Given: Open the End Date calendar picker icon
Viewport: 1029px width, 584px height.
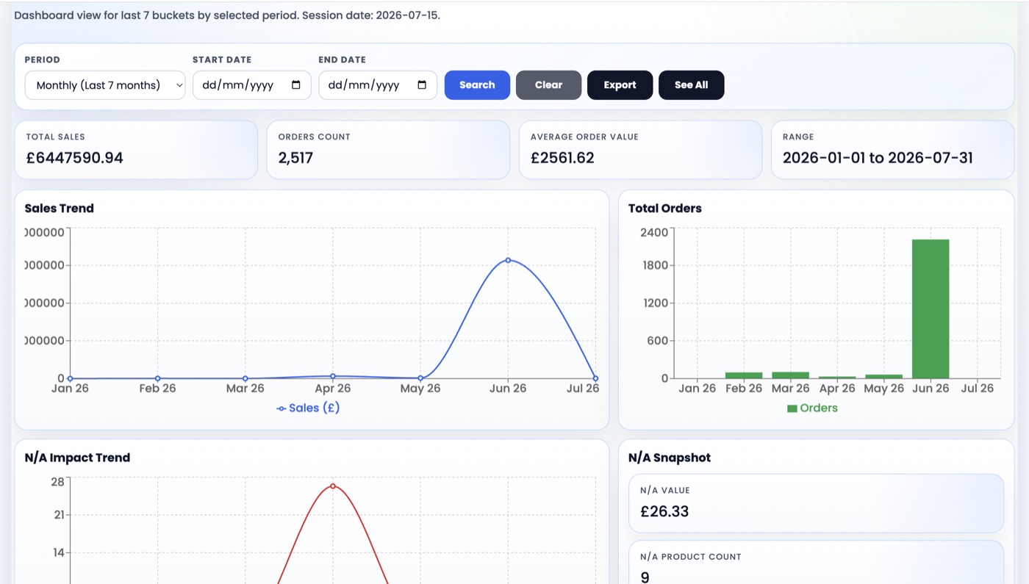Looking at the screenshot, I should [x=422, y=85].
